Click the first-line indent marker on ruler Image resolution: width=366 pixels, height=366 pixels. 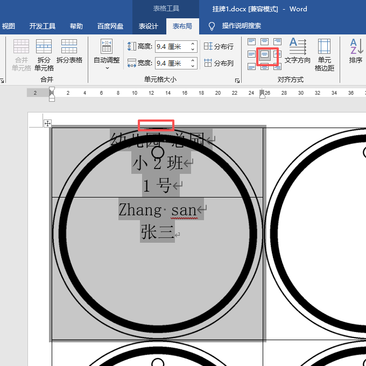click(x=52, y=89)
